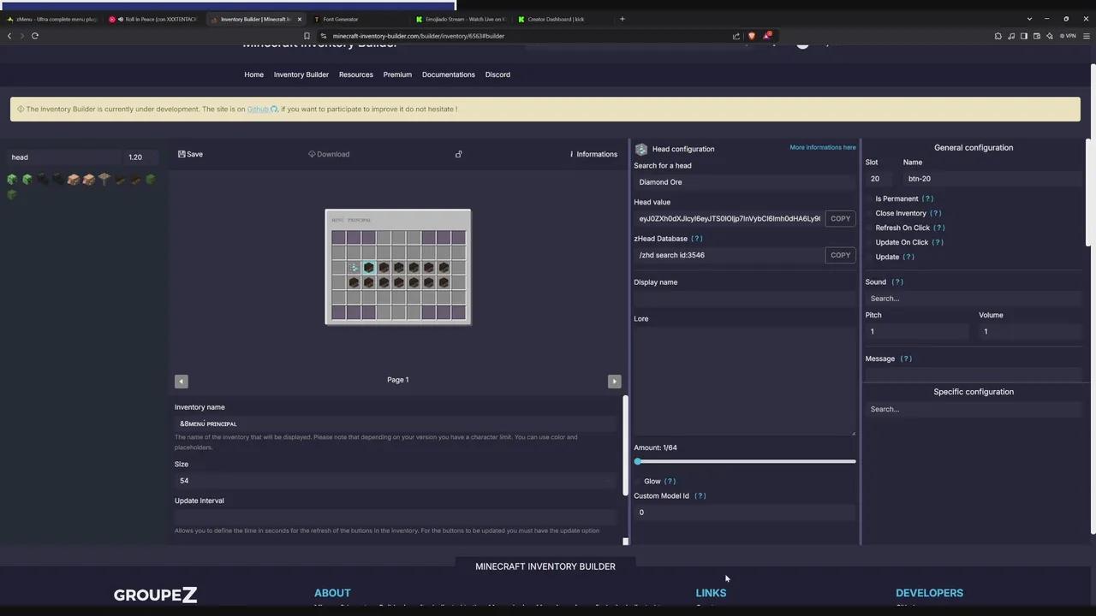Open the Home menu item
The height and width of the screenshot is (616, 1096).
point(253,74)
